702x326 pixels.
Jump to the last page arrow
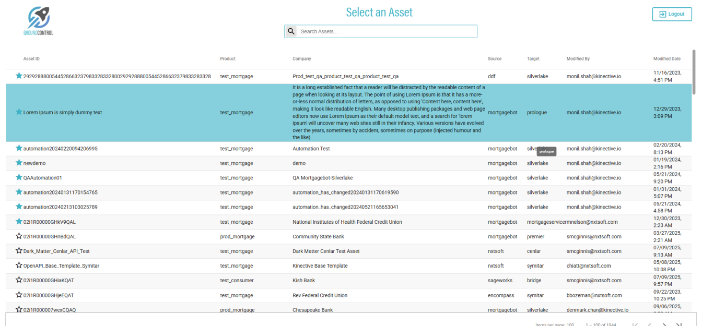point(679,325)
